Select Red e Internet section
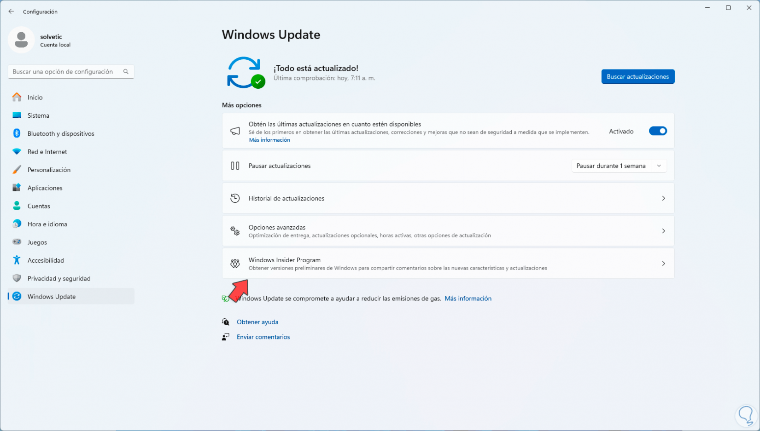This screenshot has width=760, height=431. pos(71,152)
